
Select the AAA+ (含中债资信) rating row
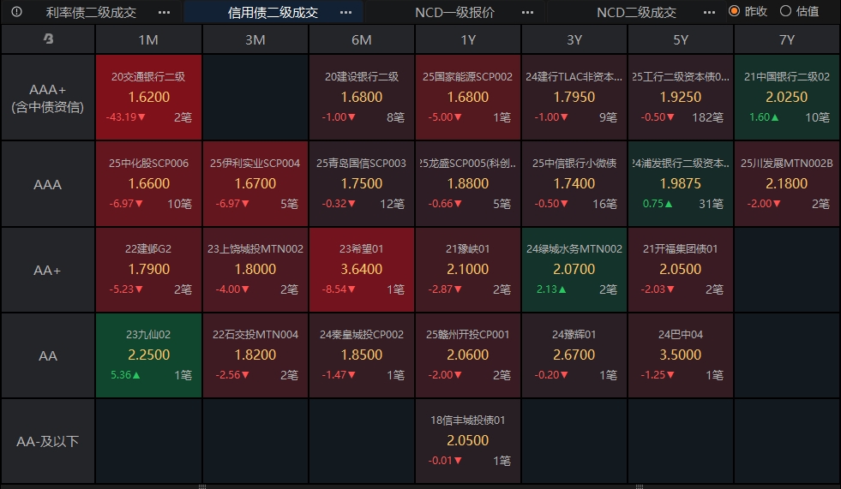pos(48,98)
